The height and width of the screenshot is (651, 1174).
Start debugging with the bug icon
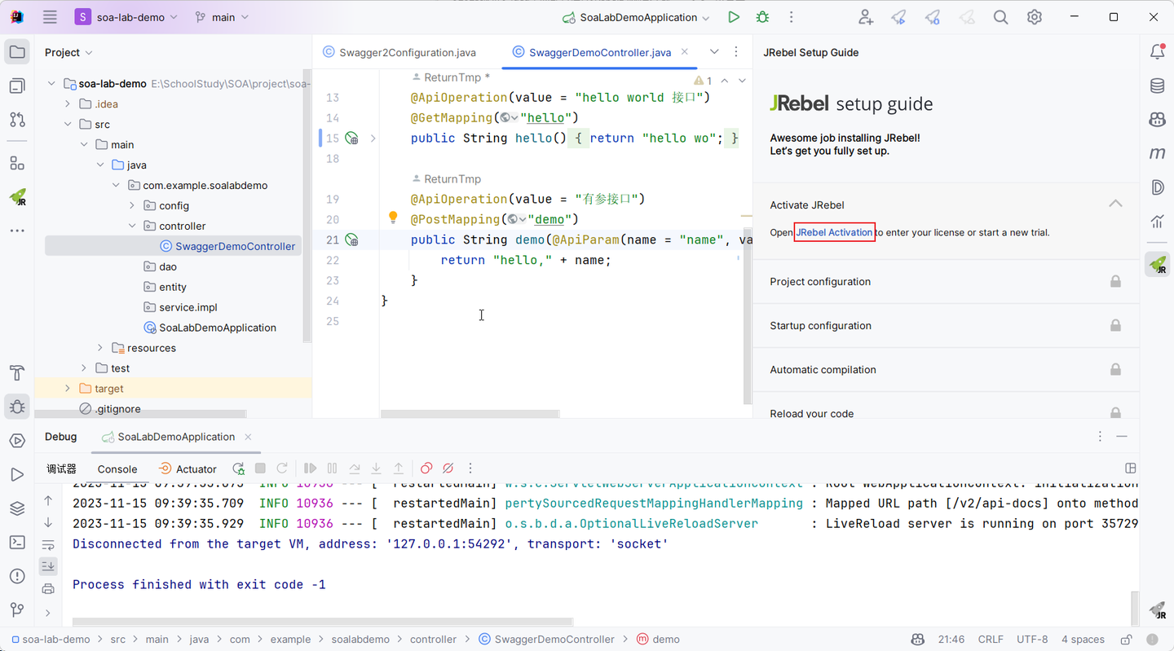pos(762,17)
